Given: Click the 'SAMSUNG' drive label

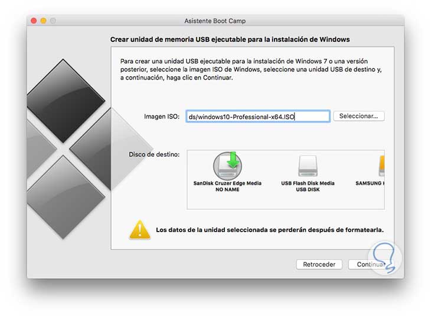Looking at the screenshot, I should coord(370,183).
